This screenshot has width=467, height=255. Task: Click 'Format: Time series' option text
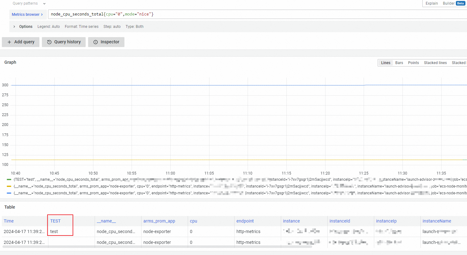click(x=82, y=27)
